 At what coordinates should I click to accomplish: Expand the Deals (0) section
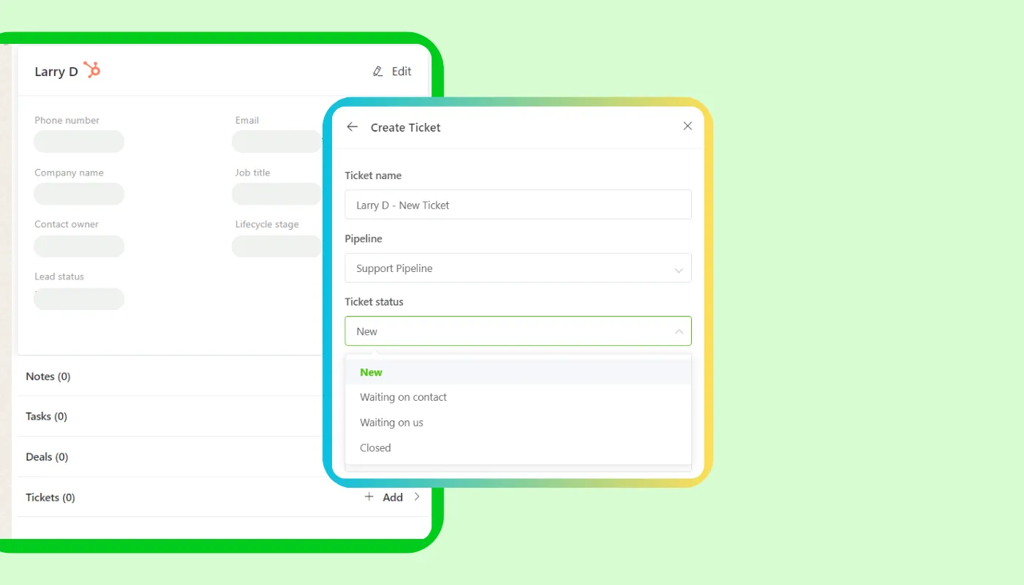click(46, 456)
